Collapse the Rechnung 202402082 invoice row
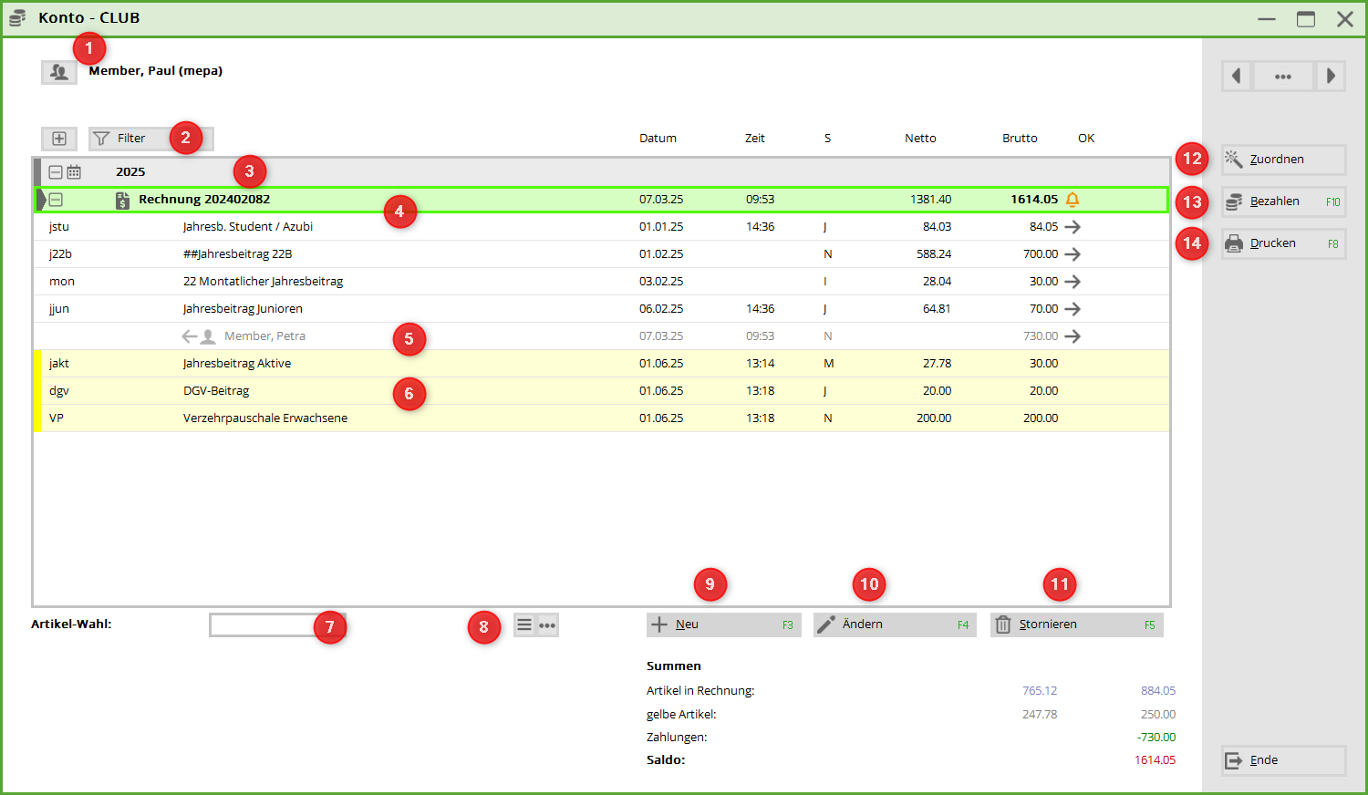Viewport: 1368px width, 795px height. (56, 200)
